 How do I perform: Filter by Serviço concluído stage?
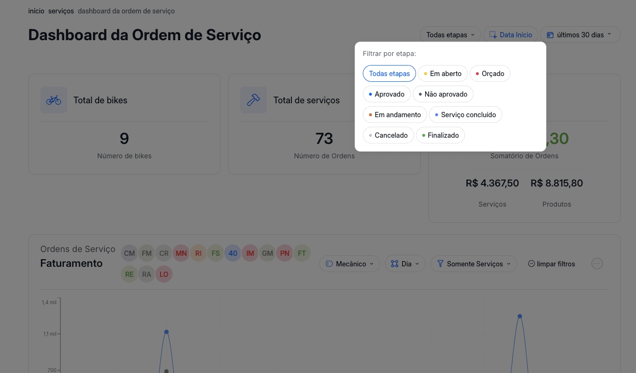tap(465, 115)
